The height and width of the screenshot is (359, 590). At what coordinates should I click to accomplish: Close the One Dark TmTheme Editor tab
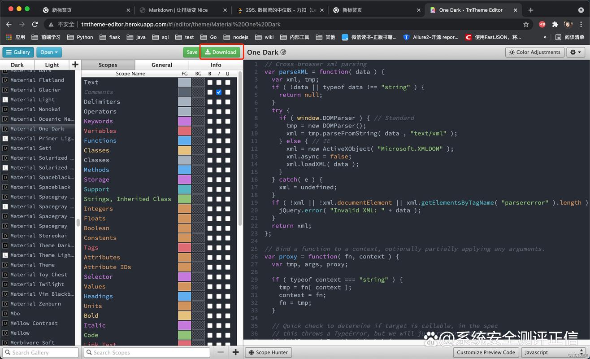point(516,10)
